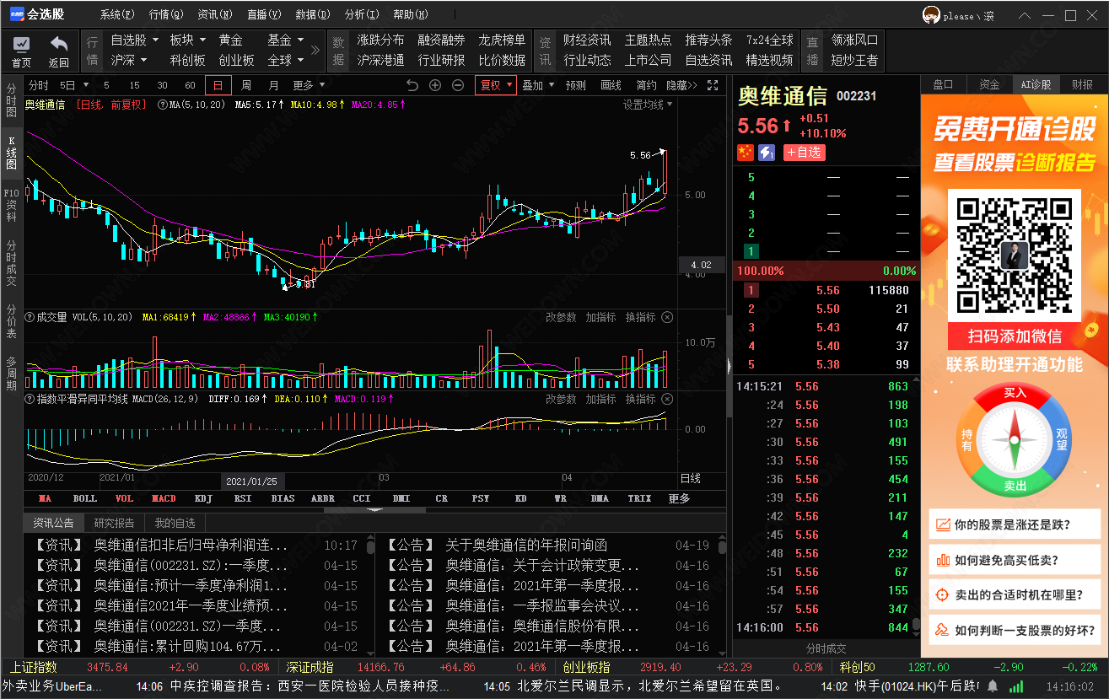Click the China flag market icon

pyautogui.click(x=746, y=152)
